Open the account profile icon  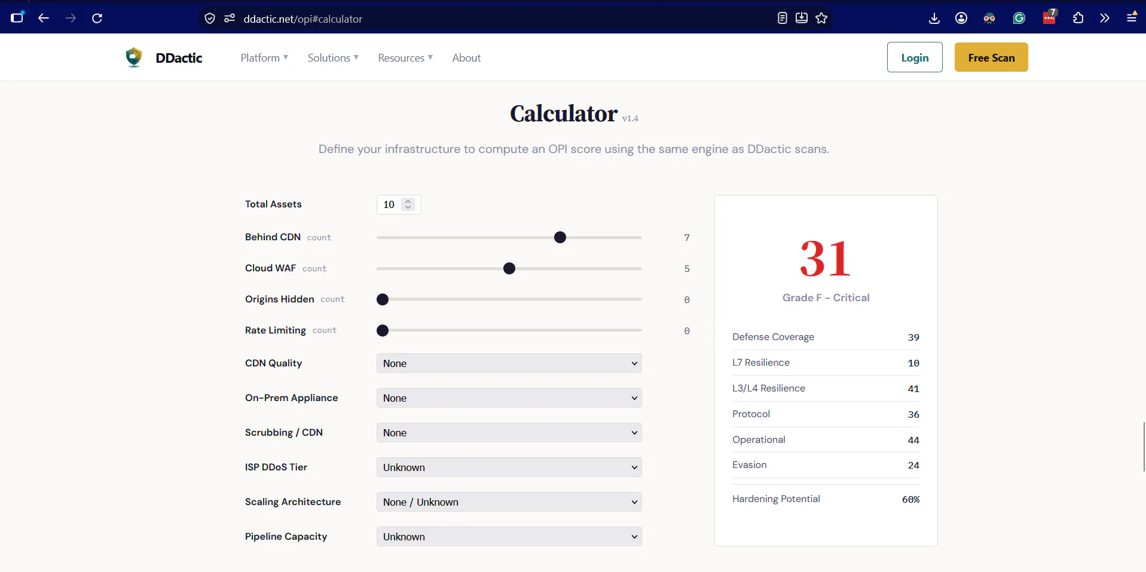pyautogui.click(x=961, y=18)
